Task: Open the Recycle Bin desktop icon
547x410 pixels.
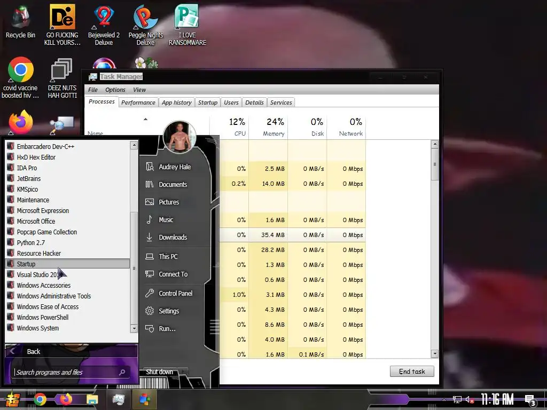Action: point(20,21)
